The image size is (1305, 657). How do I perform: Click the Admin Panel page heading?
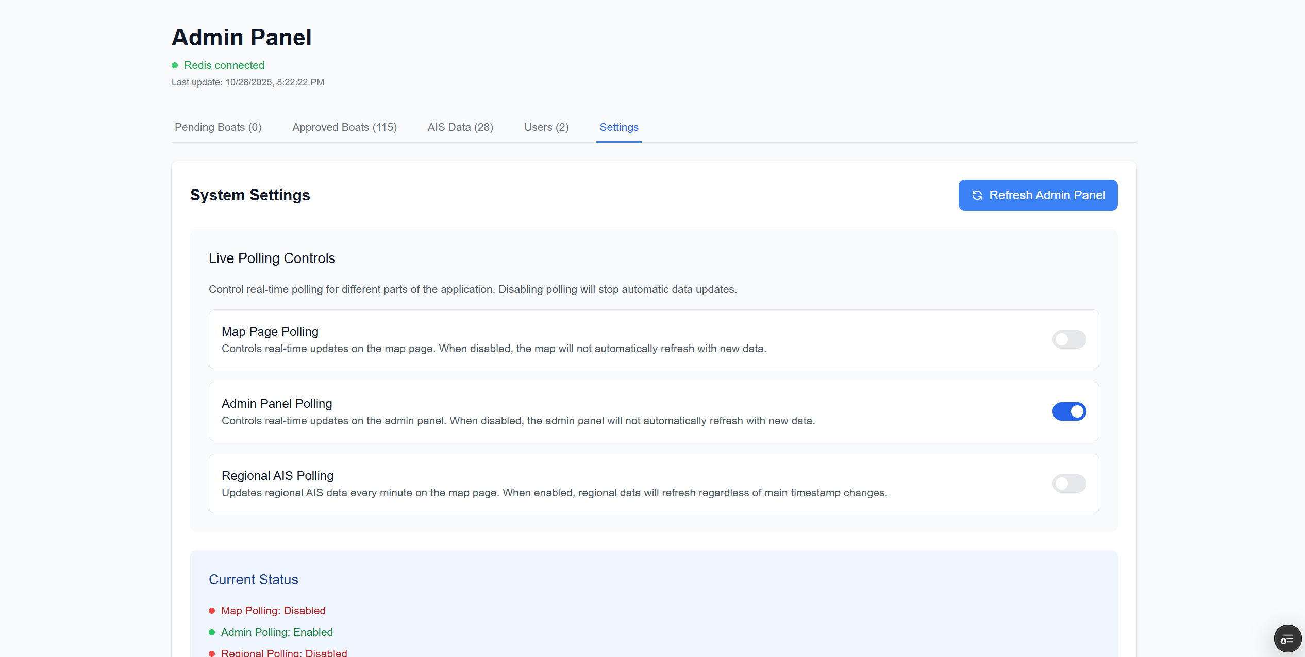[241, 37]
